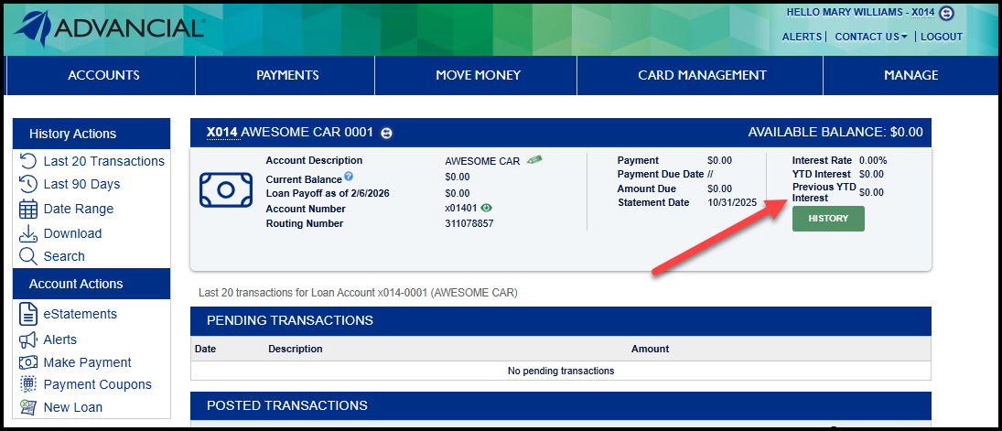1002x431 pixels.
Task: Open the PAYMENTS menu
Action: (287, 75)
